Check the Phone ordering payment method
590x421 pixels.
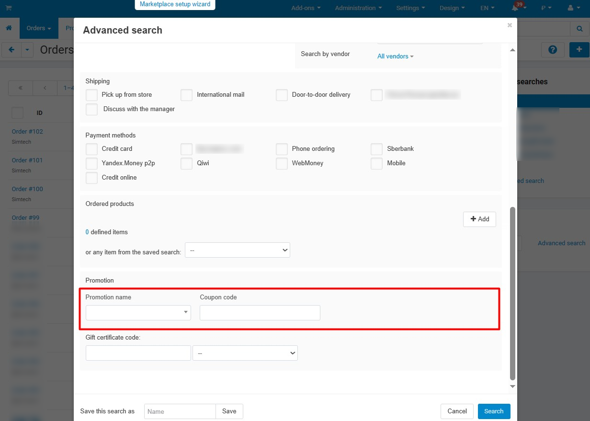tap(282, 149)
